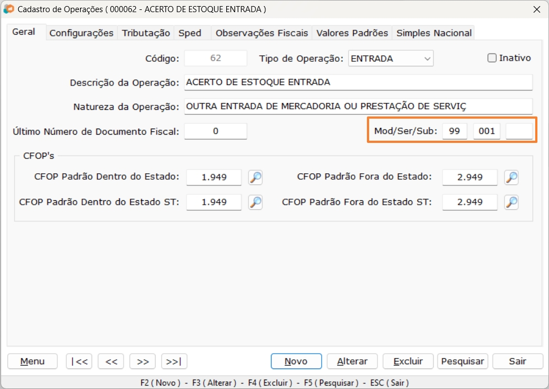Image resolution: width=549 pixels, height=389 pixels.
Task: Enable the Inativo checkbox
Action: tap(491, 58)
